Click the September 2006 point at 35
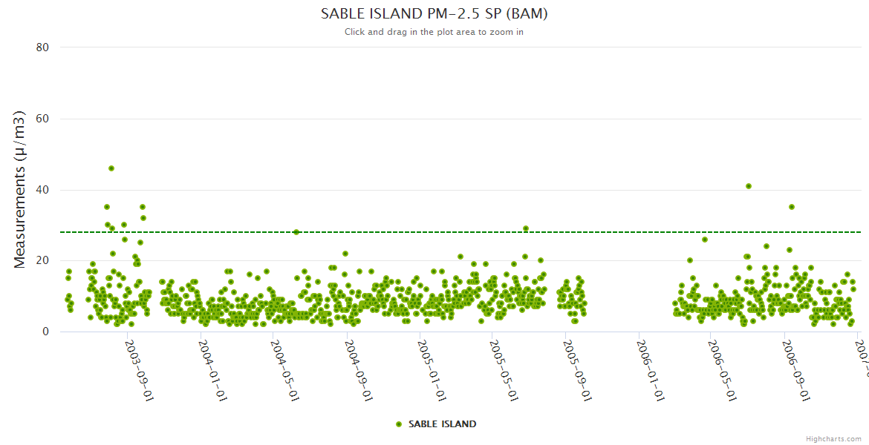 tap(792, 207)
